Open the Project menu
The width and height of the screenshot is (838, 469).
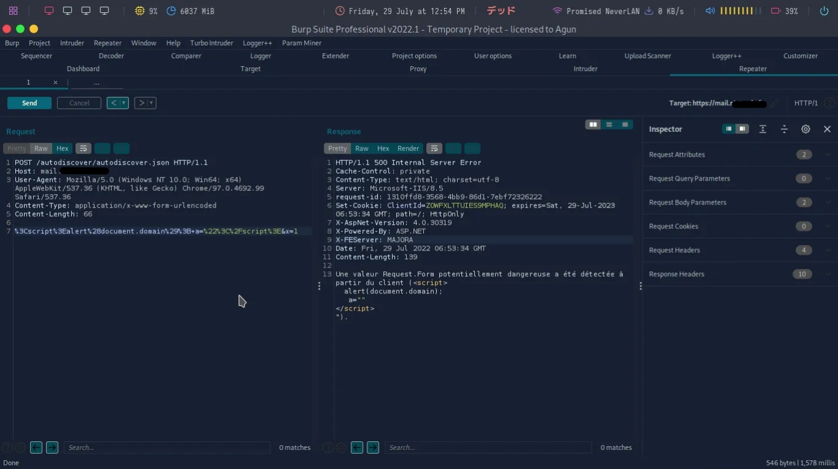tap(39, 43)
